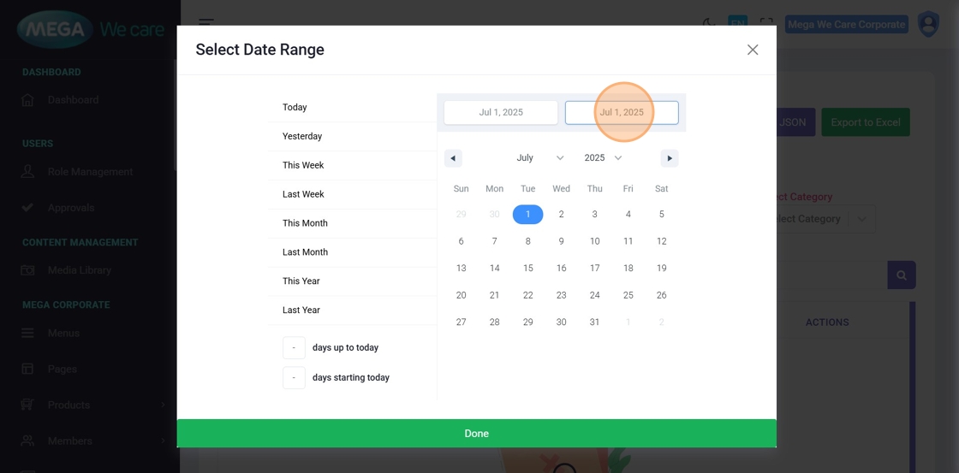Open the year dropdown showing 2025
Viewport: 959px width, 473px height.
pyautogui.click(x=603, y=158)
